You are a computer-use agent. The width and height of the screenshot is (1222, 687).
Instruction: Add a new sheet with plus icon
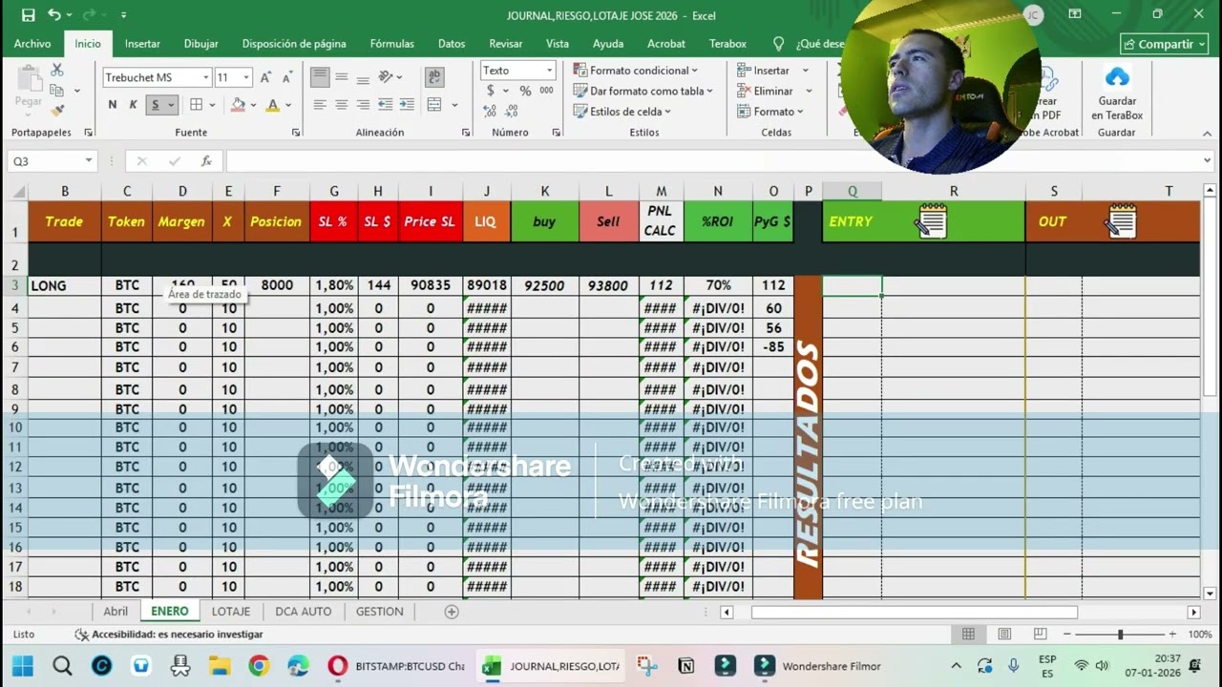pyautogui.click(x=452, y=612)
